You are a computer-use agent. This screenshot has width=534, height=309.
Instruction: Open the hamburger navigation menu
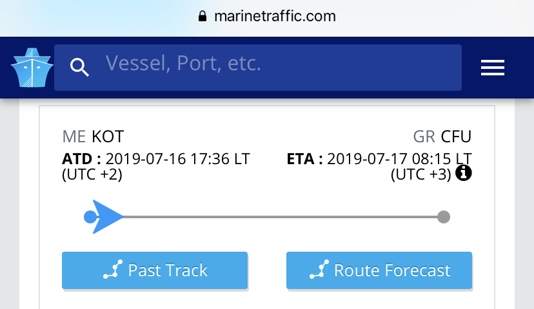492,68
